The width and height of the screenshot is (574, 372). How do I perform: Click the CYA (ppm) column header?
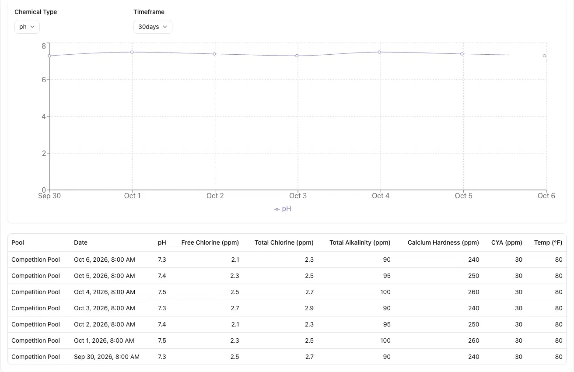507,242
